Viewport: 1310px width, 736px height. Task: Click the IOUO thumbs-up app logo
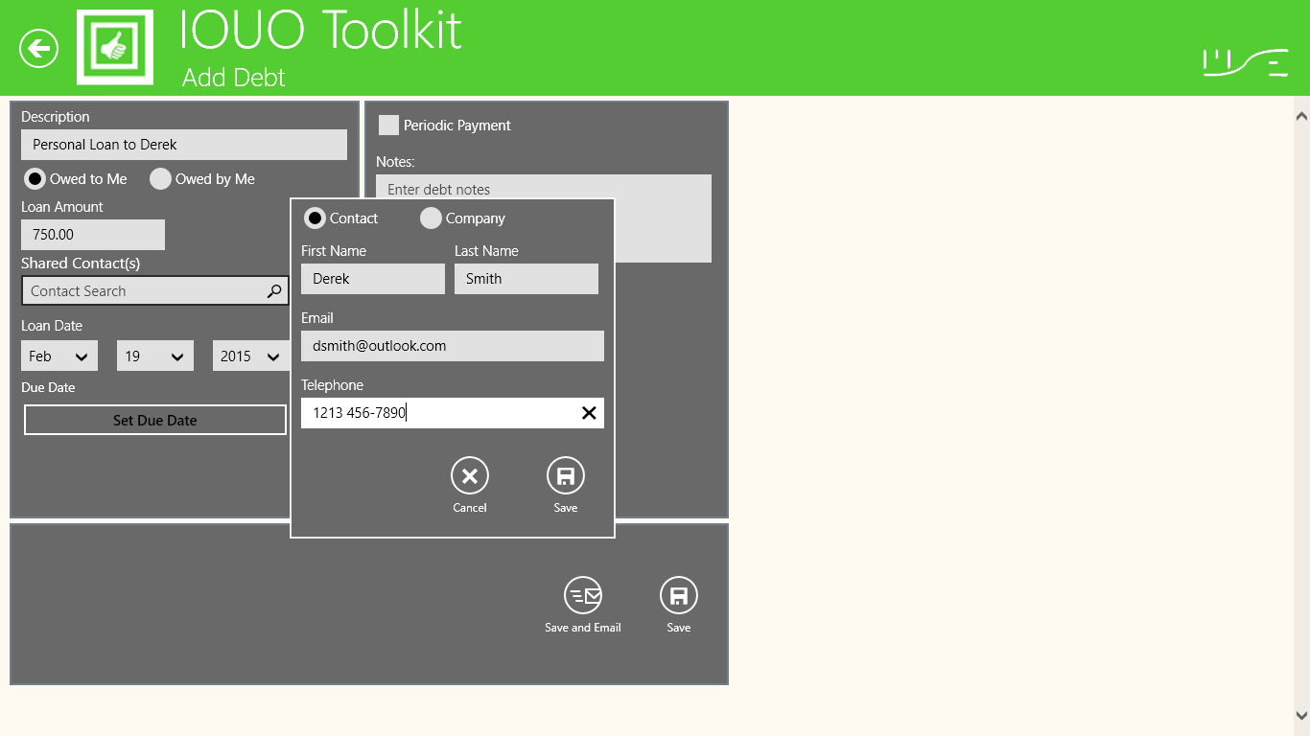pos(114,48)
